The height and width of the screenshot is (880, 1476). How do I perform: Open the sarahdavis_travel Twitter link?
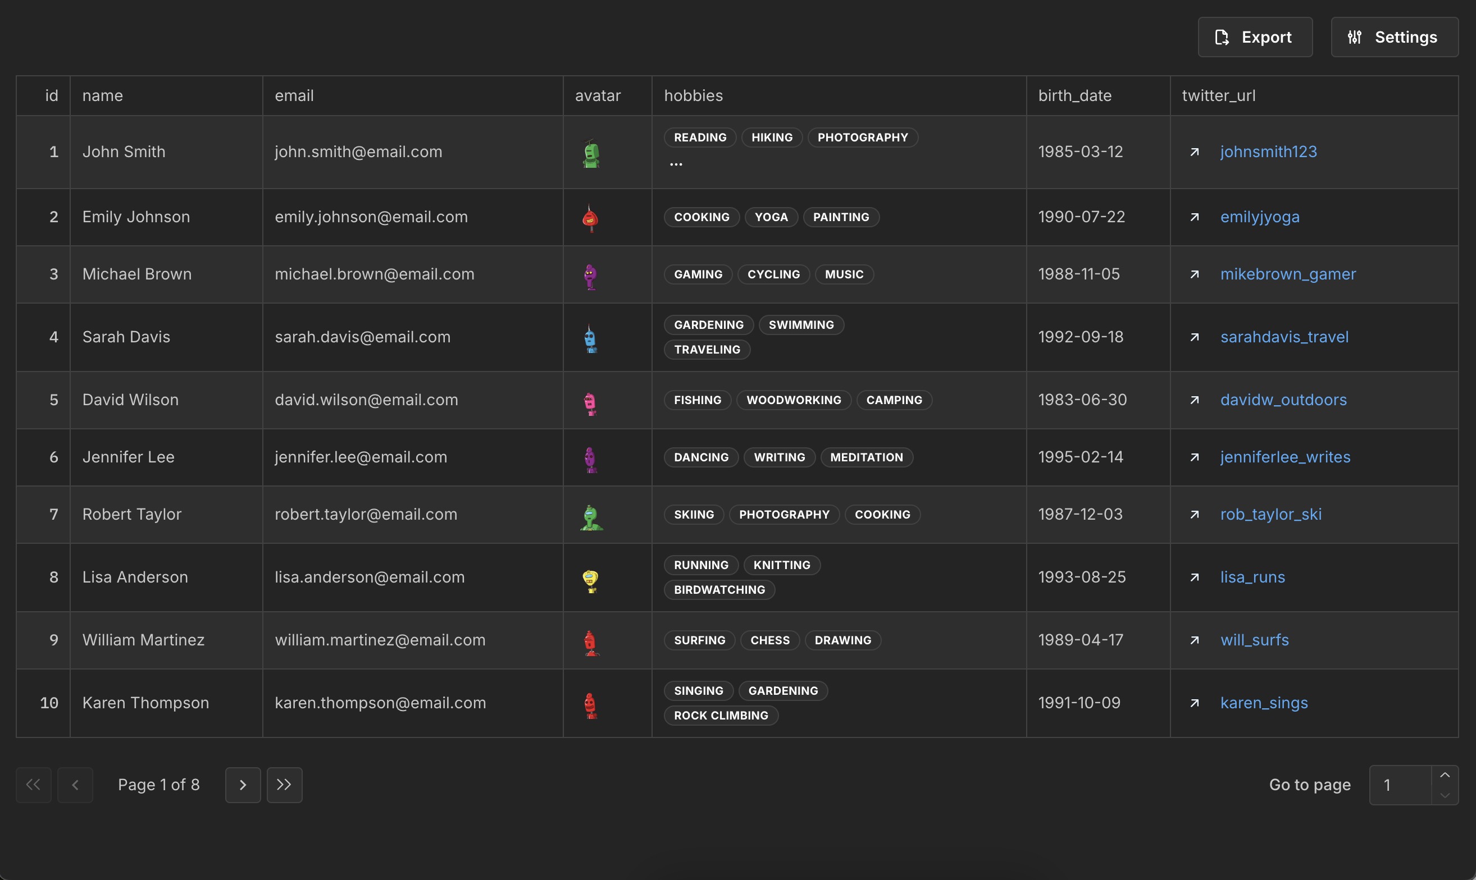(1284, 337)
